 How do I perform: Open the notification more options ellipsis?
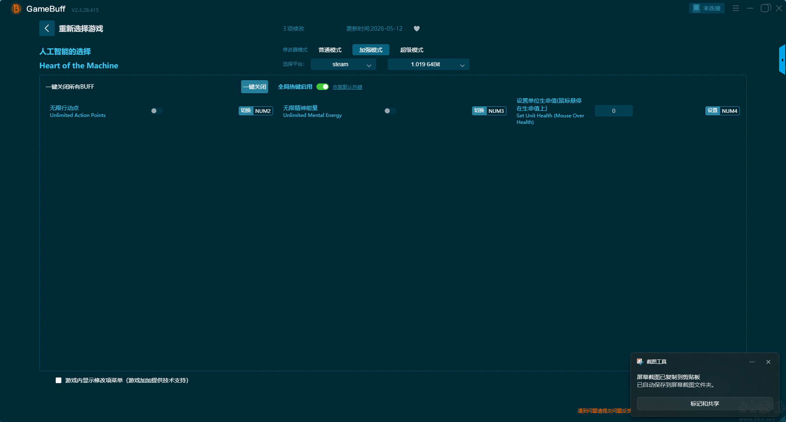[x=752, y=362]
